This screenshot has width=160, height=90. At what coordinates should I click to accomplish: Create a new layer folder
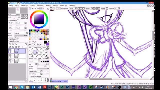click(15, 44)
